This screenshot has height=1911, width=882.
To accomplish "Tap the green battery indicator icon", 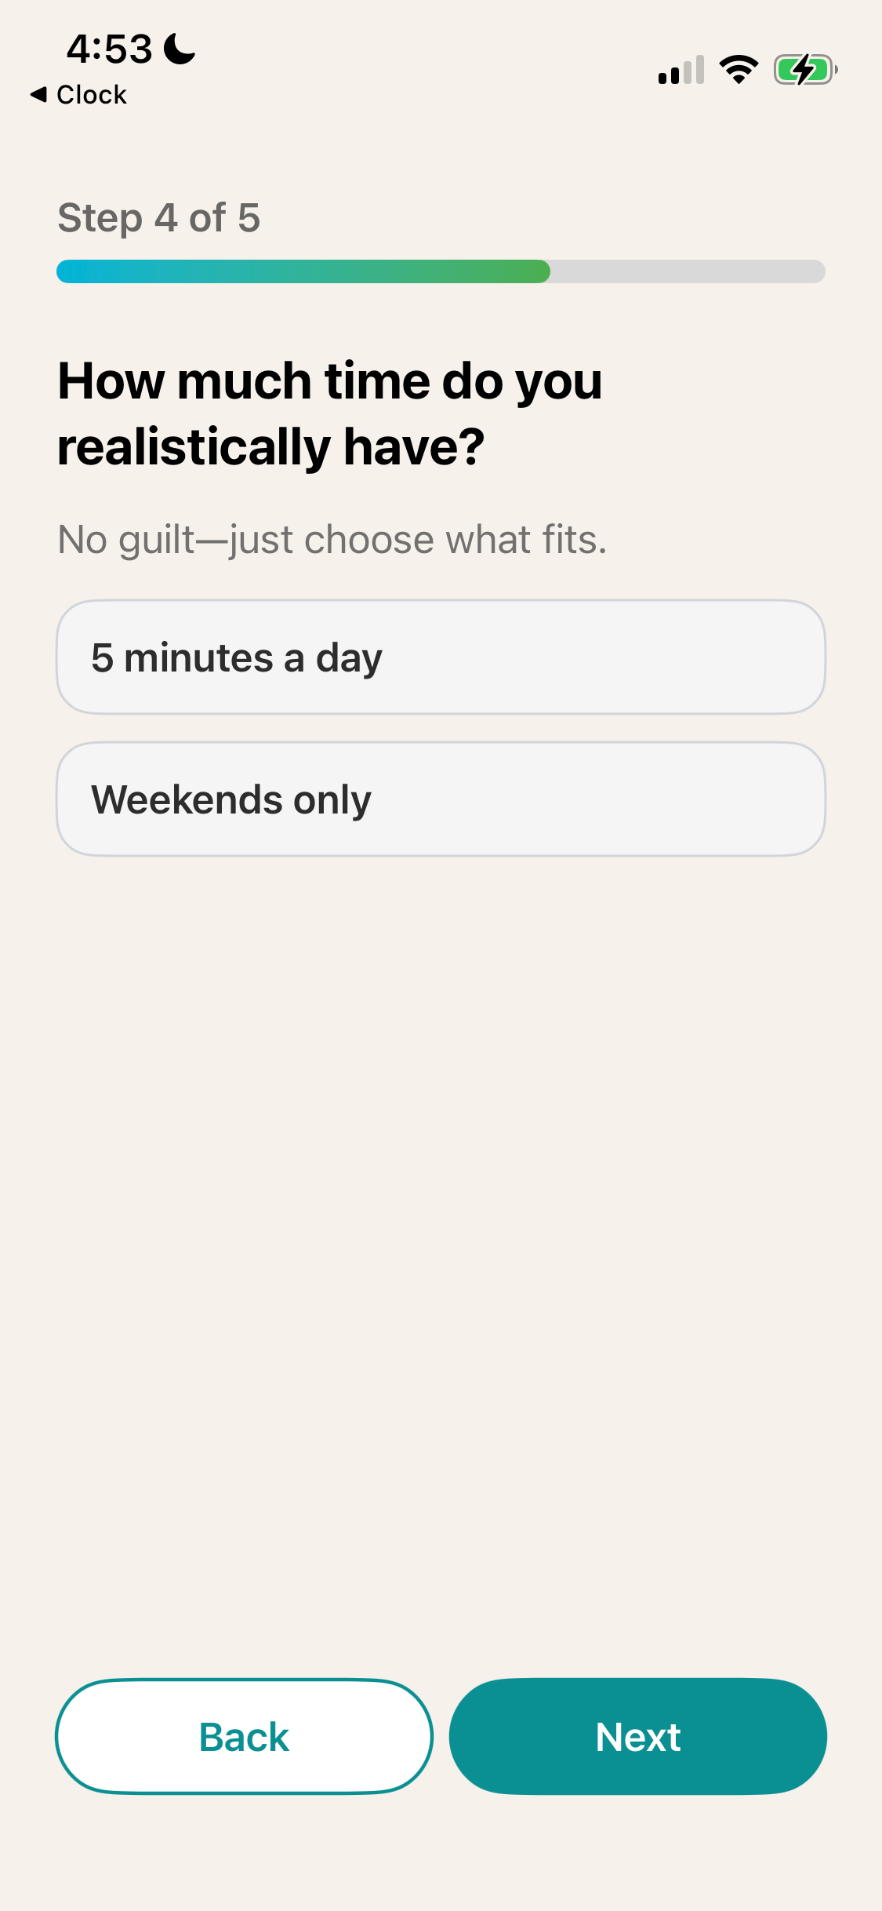I will pos(806,70).
